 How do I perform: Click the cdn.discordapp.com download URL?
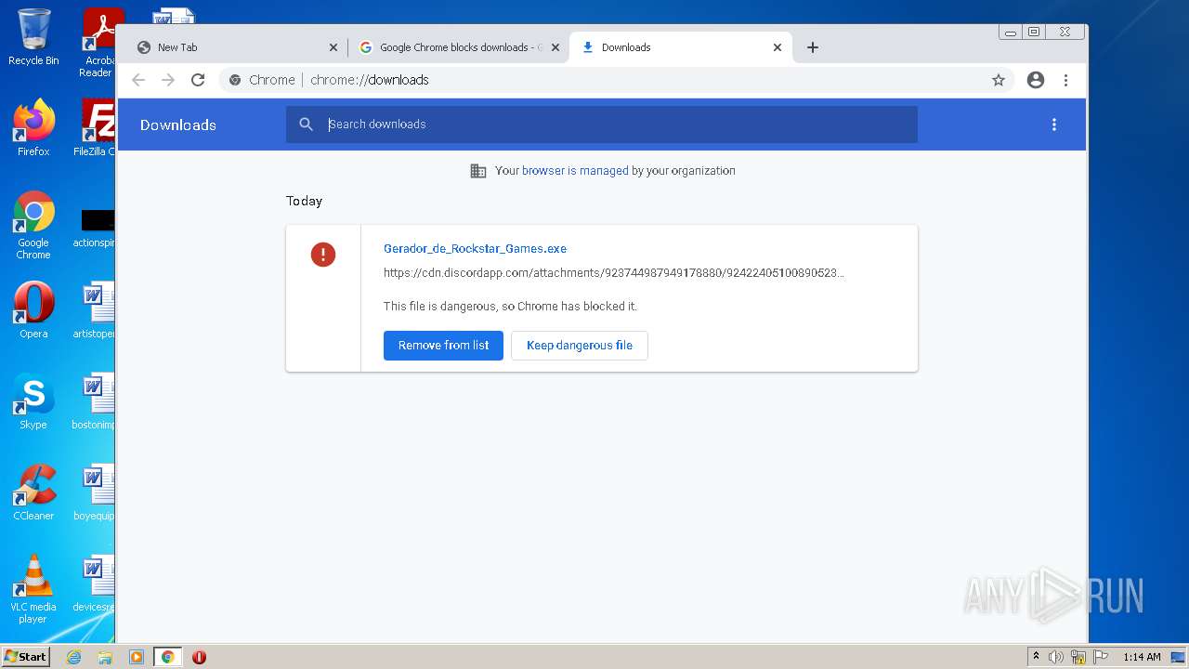tap(614, 273)
